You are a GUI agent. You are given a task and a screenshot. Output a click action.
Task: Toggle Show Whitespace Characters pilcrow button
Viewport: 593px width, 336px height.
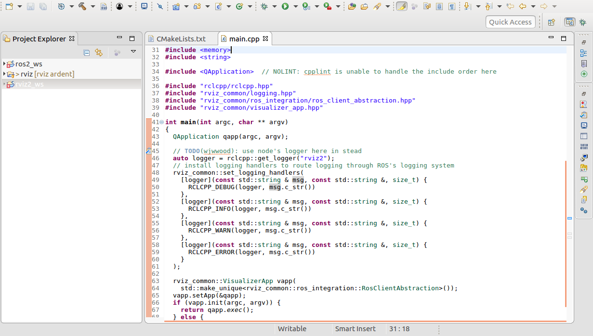point(451,6)
